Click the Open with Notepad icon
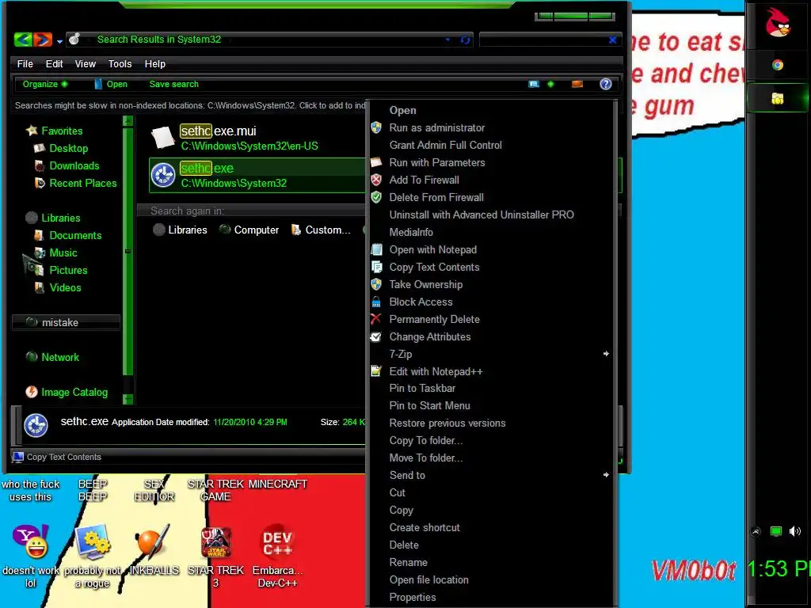This screenshot has width=811, height=608. pos(376,249)
